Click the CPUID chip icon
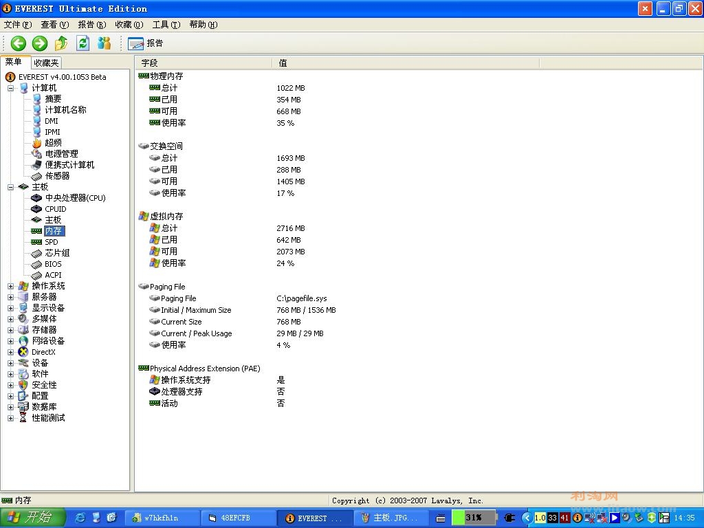The height and width of the screenshot is (528, 704). point(37,209)
